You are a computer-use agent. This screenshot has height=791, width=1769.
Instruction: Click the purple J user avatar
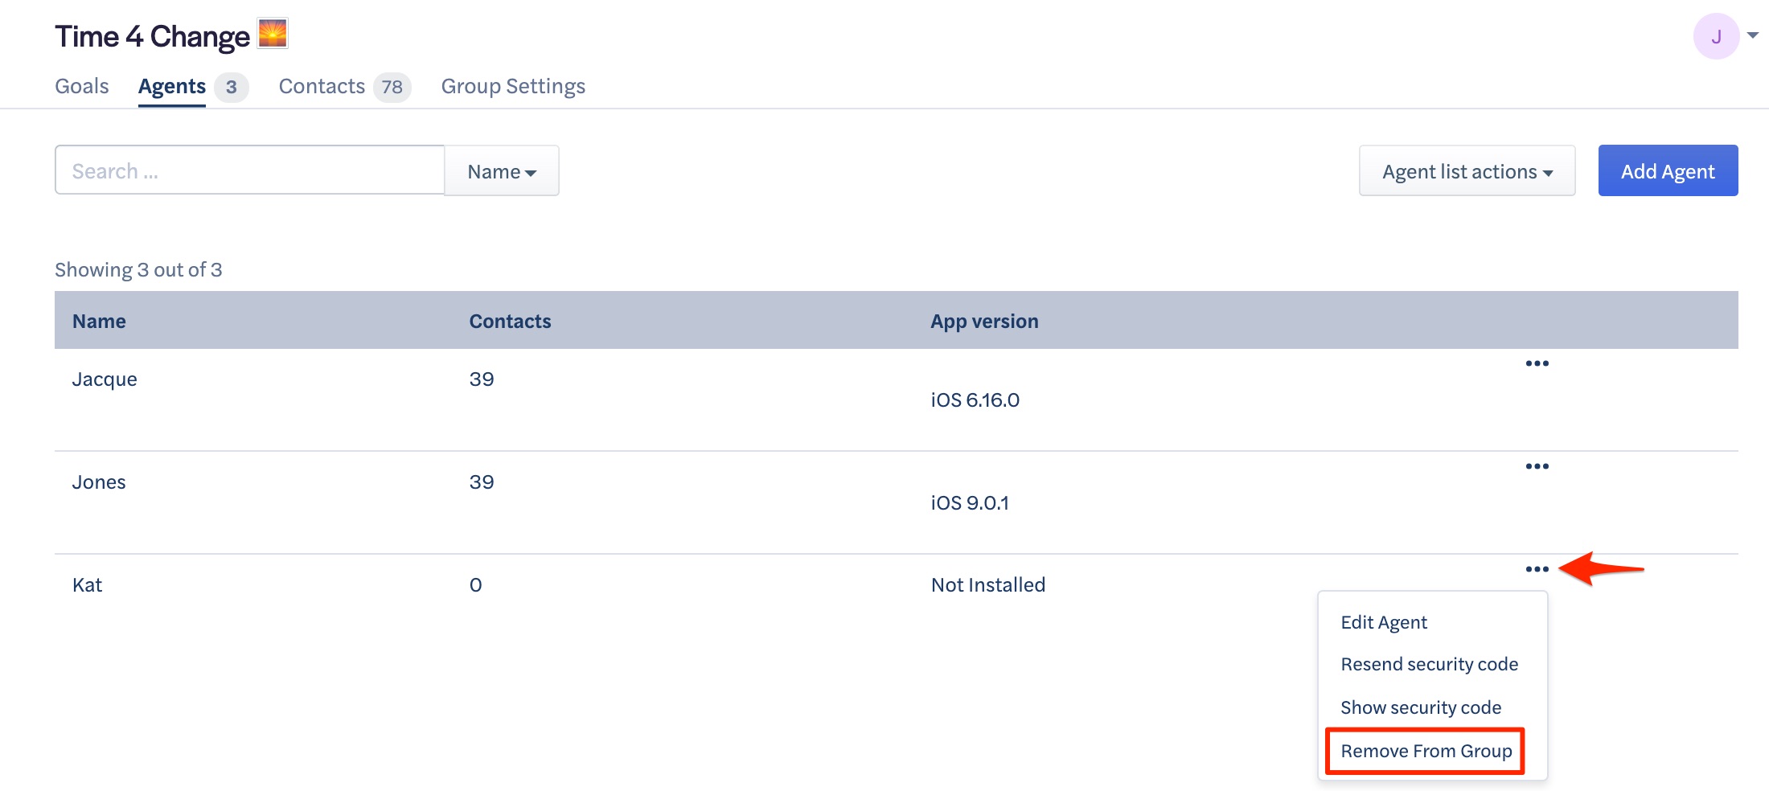point(1716,36)
